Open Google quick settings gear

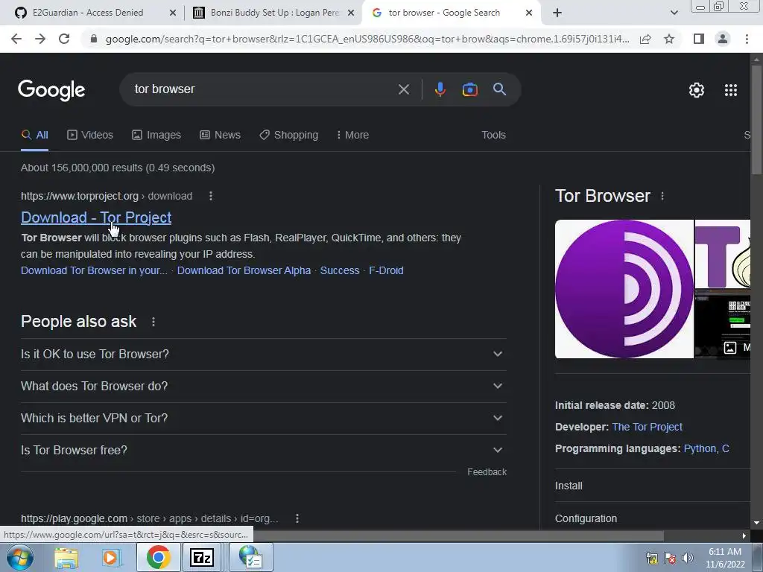pos(697,90)
